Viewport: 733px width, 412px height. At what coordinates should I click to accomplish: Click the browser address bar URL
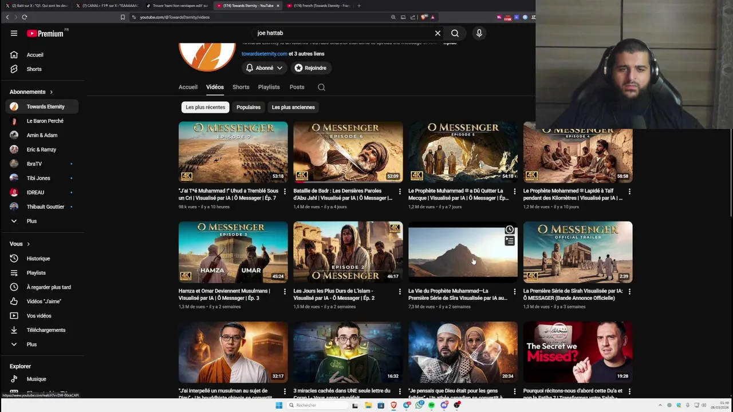click(175, 17)
